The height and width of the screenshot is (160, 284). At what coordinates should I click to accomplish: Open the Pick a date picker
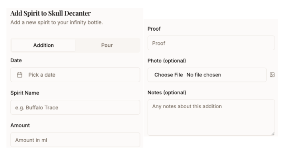point(75,75)
